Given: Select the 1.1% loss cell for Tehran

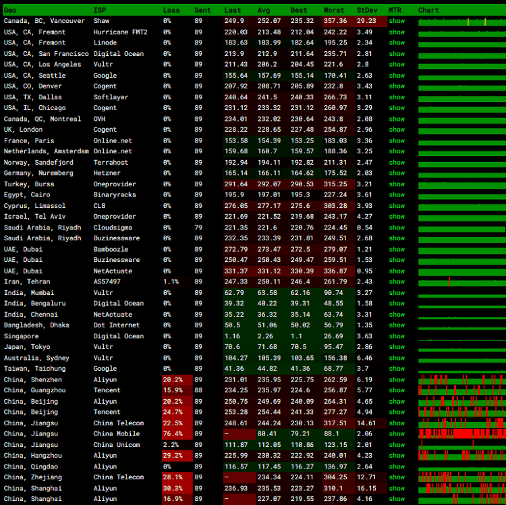Looking at the screenshot, I should [x=177, y=282].
